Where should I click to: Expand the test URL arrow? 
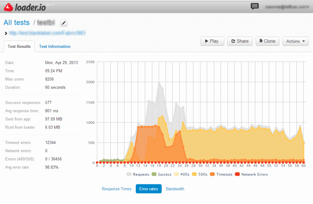6,33
